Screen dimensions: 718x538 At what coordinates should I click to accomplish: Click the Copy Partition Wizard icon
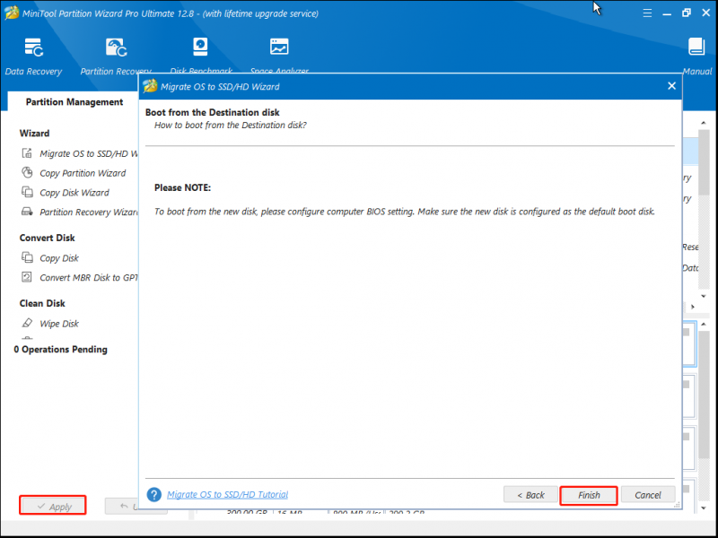pyautogui.click(x=27, y=173)
